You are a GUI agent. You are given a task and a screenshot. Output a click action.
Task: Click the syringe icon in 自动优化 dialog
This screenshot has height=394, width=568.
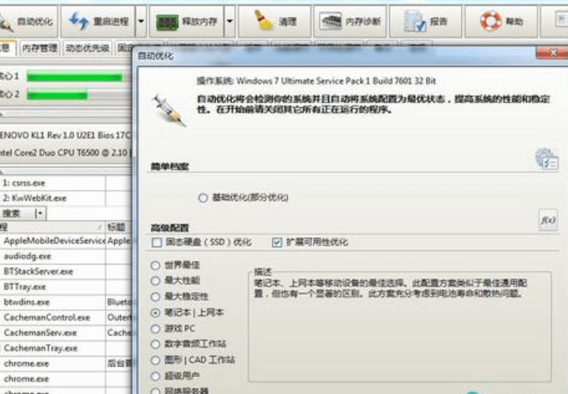click(x=169, y=110)
